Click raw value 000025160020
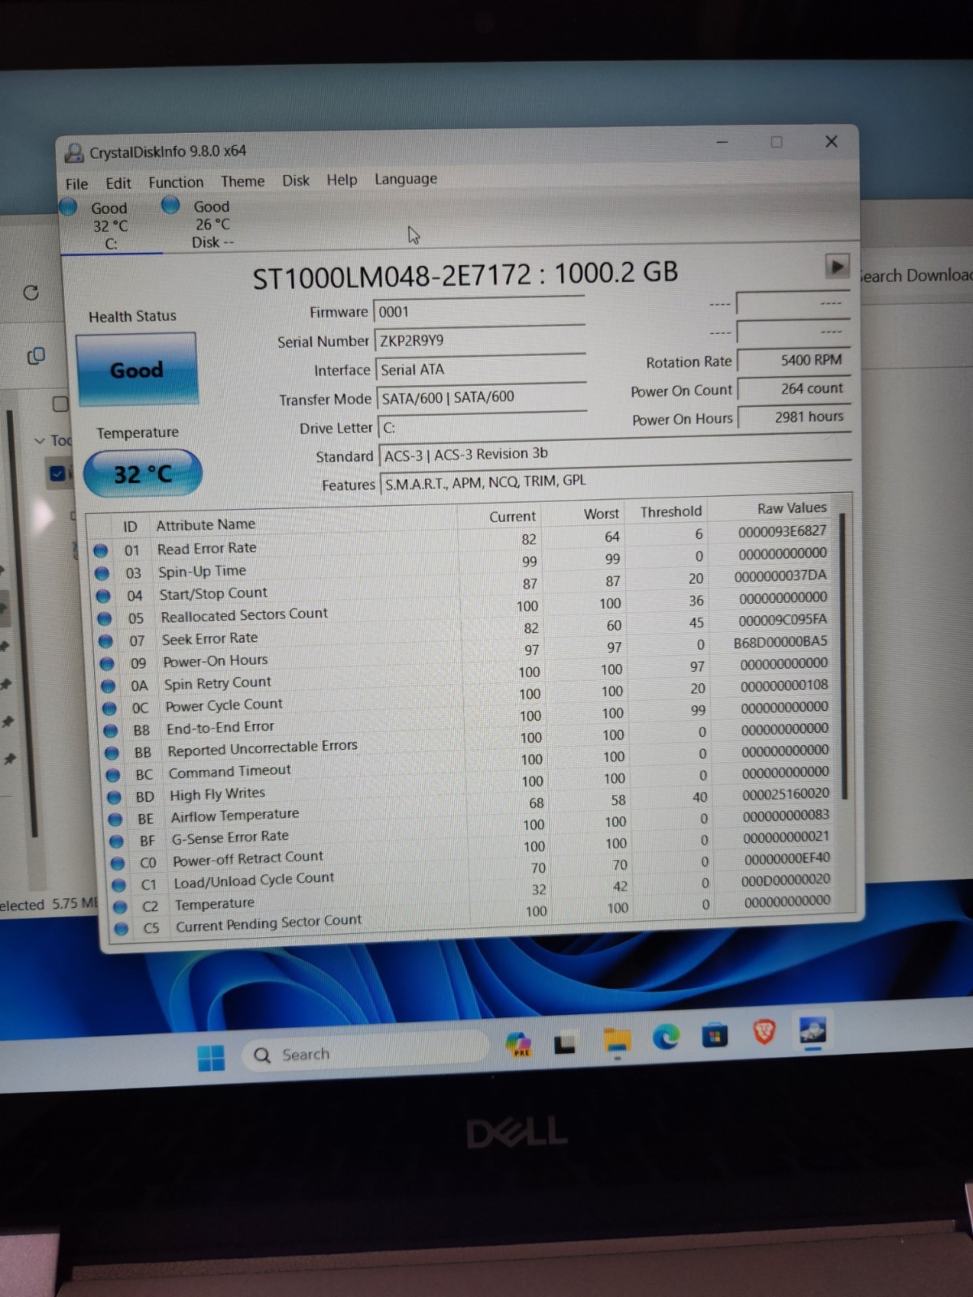973x1297 pixels. [x=786, y=794]
